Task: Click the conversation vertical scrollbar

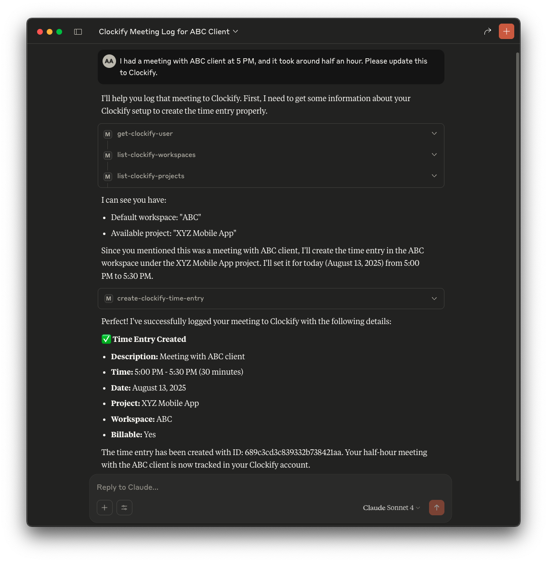Action: [518, 265]
